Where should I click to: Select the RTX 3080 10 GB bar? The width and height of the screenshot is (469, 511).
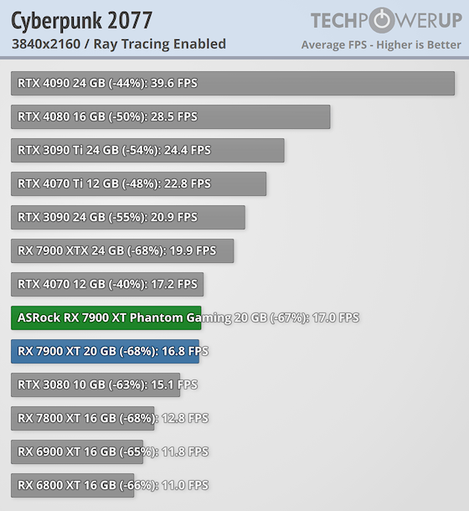tap(95, 385)
